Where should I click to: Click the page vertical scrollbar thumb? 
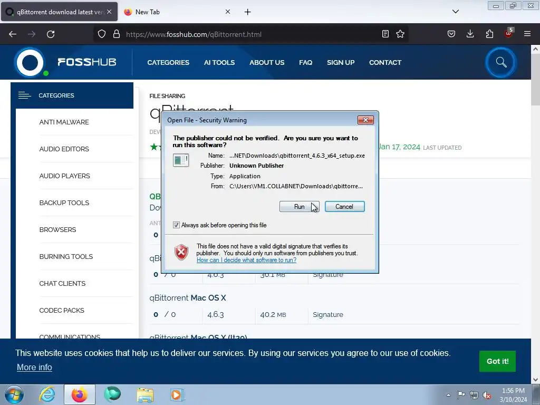[535, 80]
